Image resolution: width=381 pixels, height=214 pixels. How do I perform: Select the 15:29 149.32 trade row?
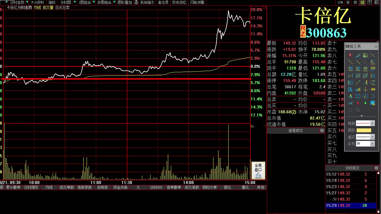point(351,205)
